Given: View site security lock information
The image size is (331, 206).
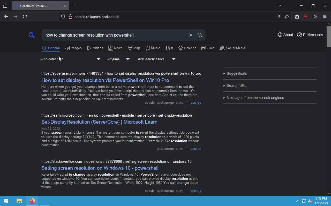Looking at the screenshot, I should click(x=70, y=17).
